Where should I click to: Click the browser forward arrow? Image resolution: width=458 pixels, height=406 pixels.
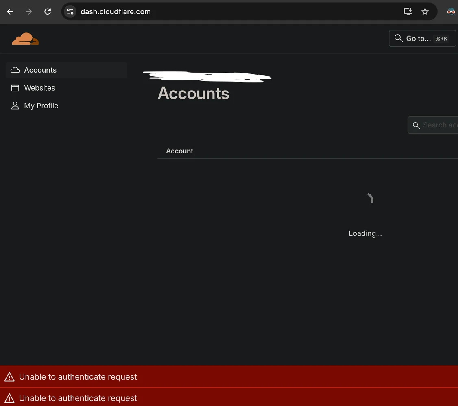click(28, 12)
